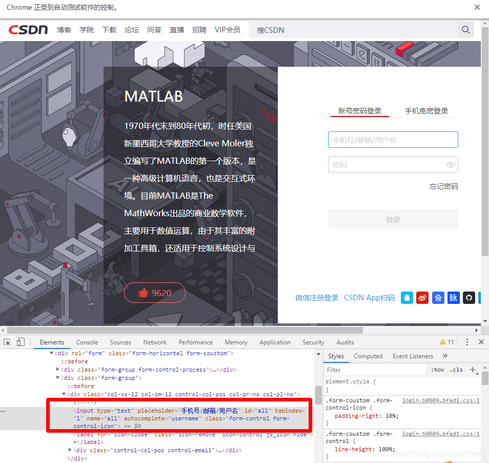Viewport: 489px width, 463px height.
Task: Click the Styles Filter input box
Action: (375, 370)
